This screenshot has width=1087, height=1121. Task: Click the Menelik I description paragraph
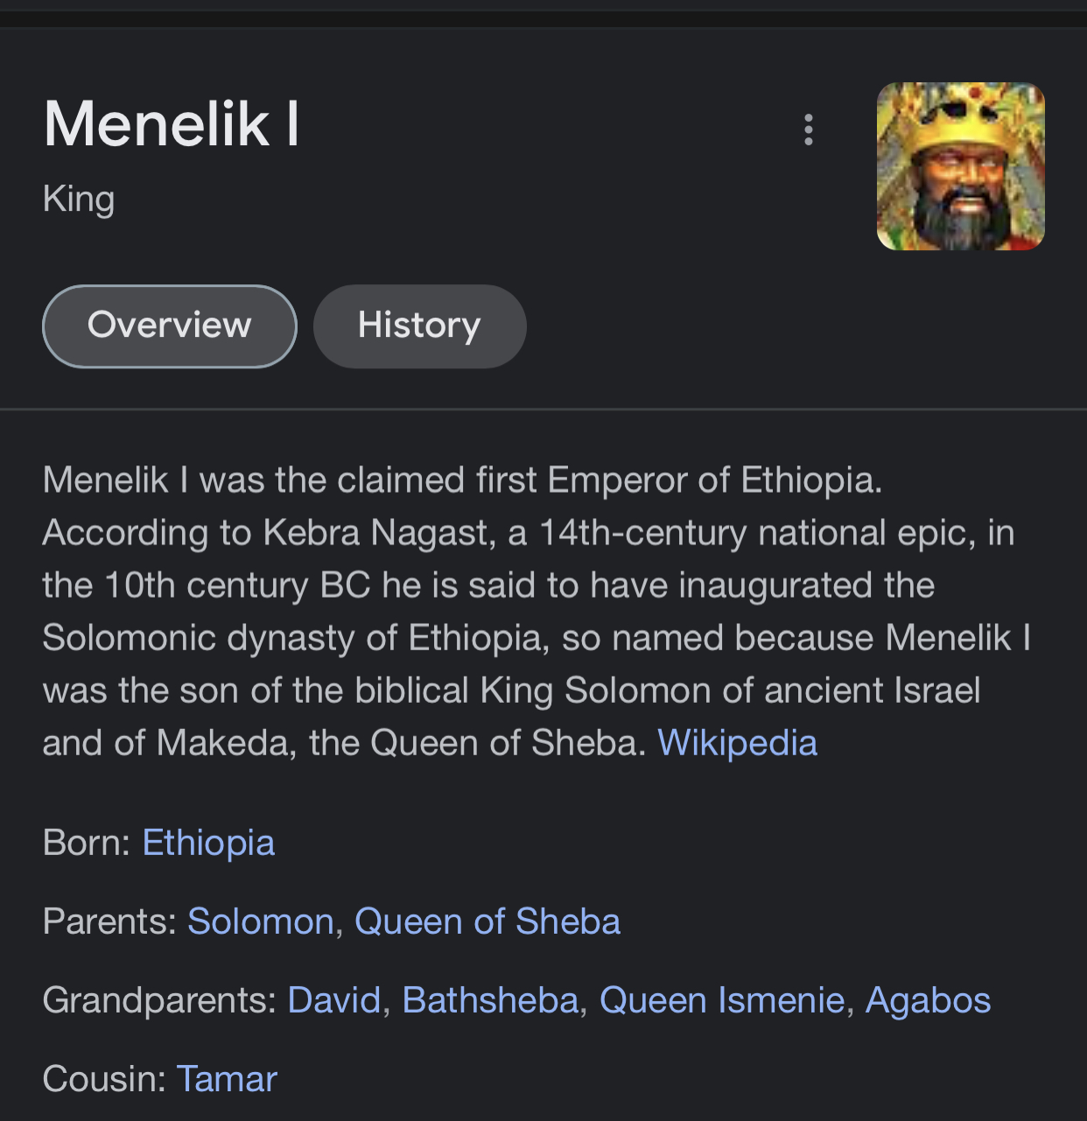coord(537,612)
